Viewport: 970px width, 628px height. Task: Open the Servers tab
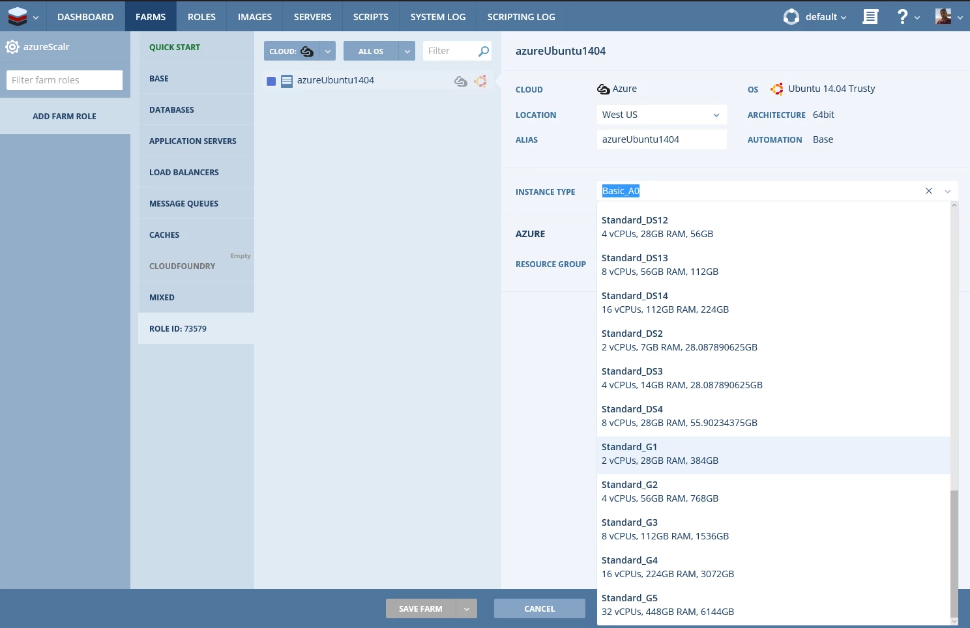[x=313, y=17]
